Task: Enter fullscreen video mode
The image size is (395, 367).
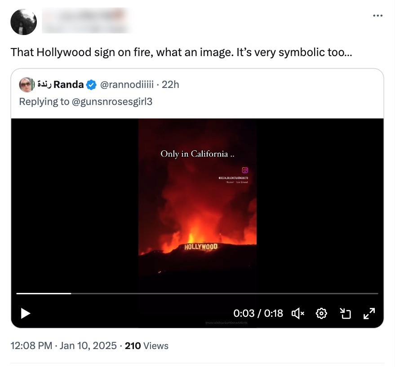Action: pyautogui.click(x=369, y=313)
